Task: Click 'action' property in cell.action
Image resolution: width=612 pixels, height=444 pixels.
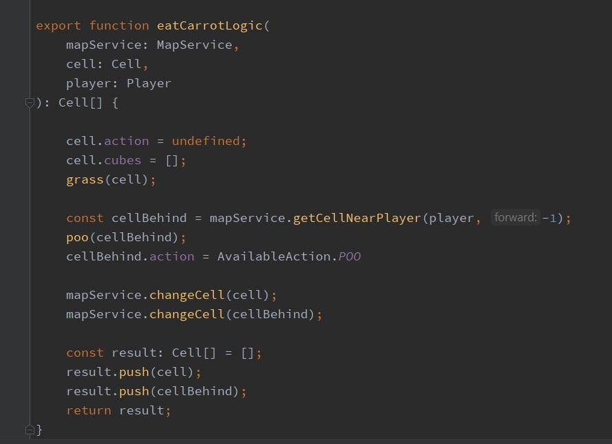Action: coord(127,141)
